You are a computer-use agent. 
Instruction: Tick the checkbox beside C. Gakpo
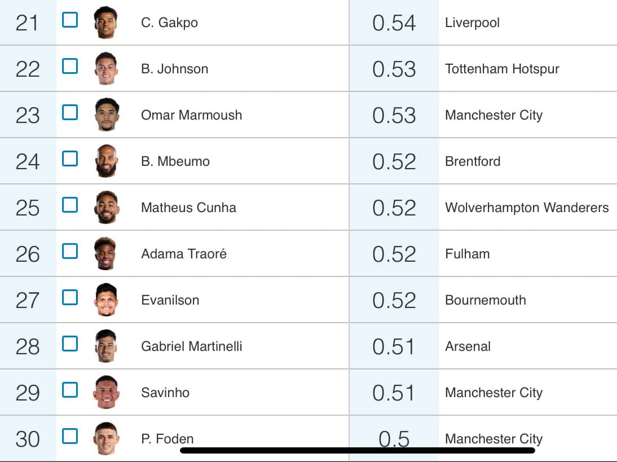tap(70, 20)
